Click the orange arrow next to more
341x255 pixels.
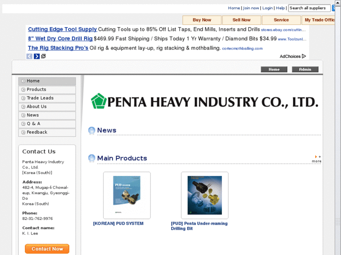point(316,157)
